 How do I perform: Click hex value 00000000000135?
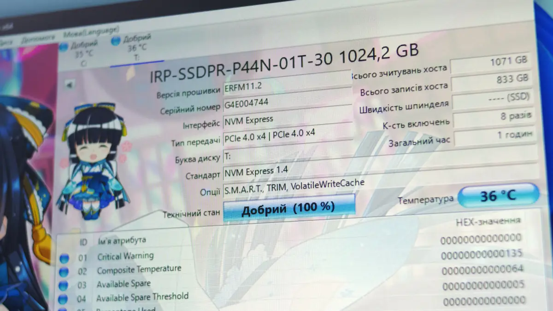point(482,254)
